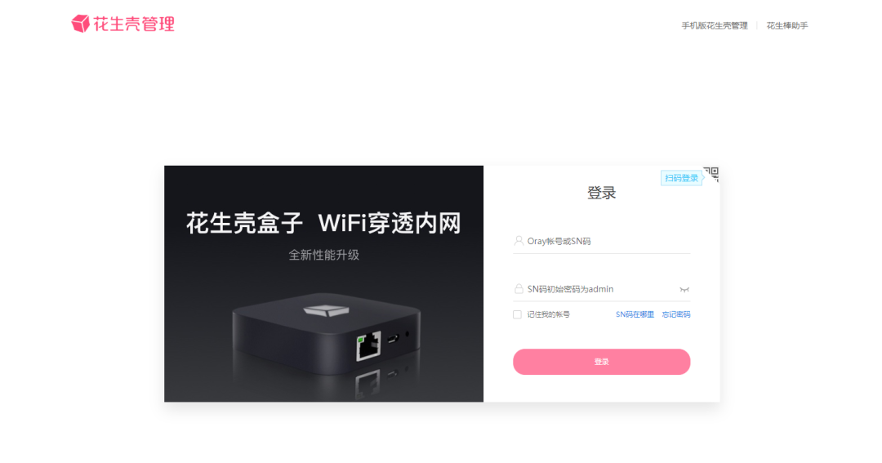
Task: Open the 手机版花生壳管理 link
Action: 715,25
